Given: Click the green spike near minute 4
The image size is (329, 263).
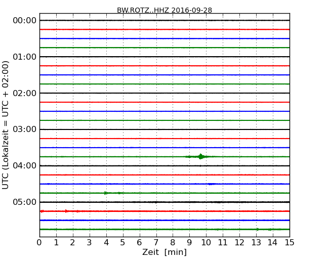Looking at the screenshot, I should [105, 193].
